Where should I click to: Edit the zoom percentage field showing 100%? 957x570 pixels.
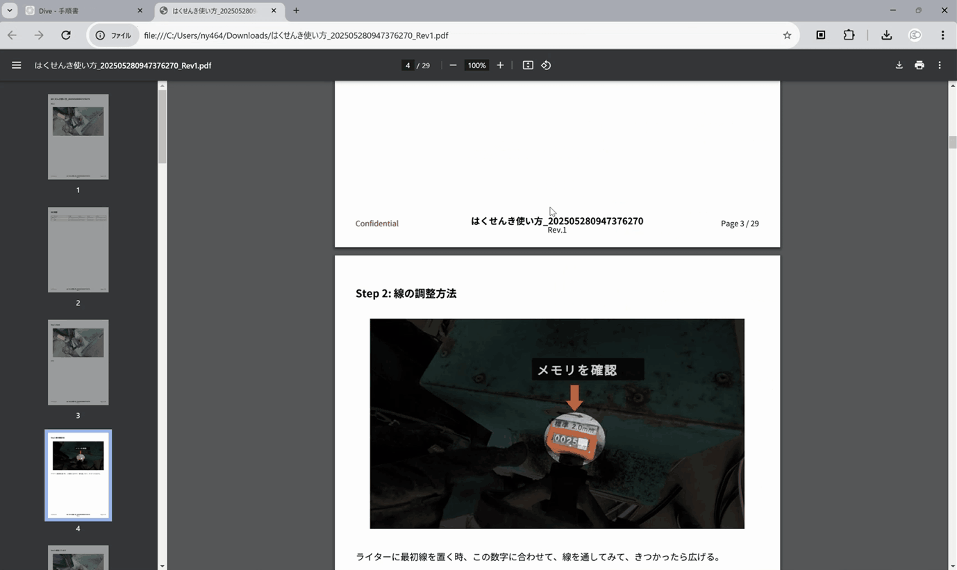(x=476, y=65)
